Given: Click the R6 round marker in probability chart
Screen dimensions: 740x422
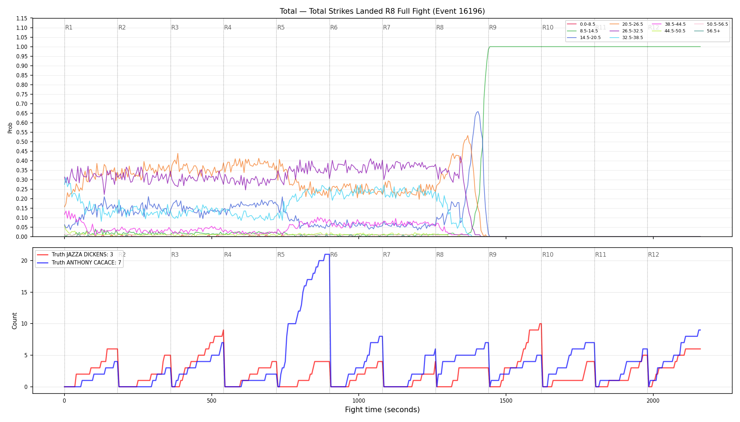Looking at the screenshot, I should point(334,27).
